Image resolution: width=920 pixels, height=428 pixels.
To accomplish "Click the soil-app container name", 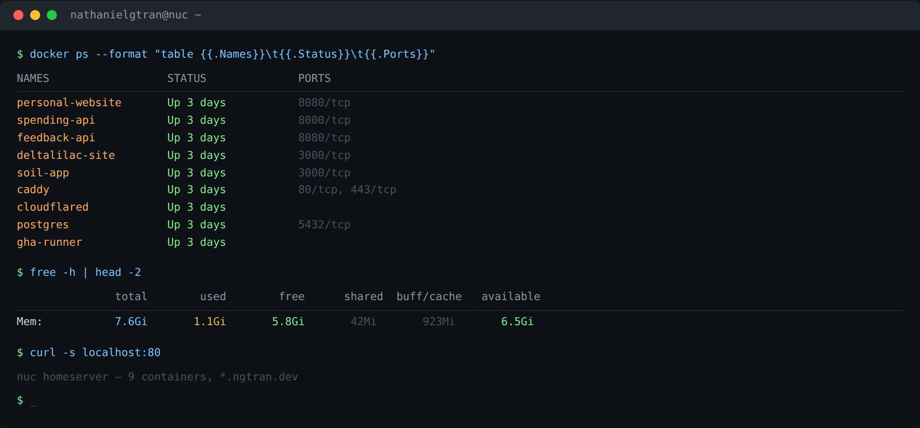I will coord(43,172).
